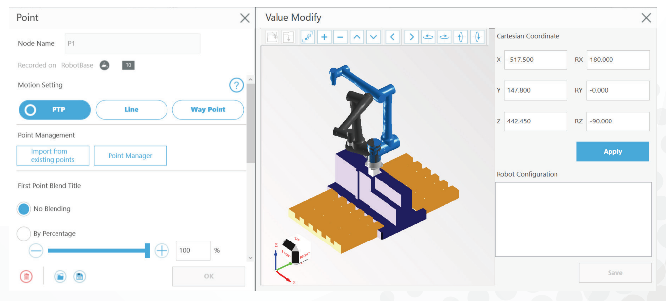The width and height of the screenshot is (666, 301).
Task: Apply the Cartesian coordinate values
Action: (x=612, y=152)
